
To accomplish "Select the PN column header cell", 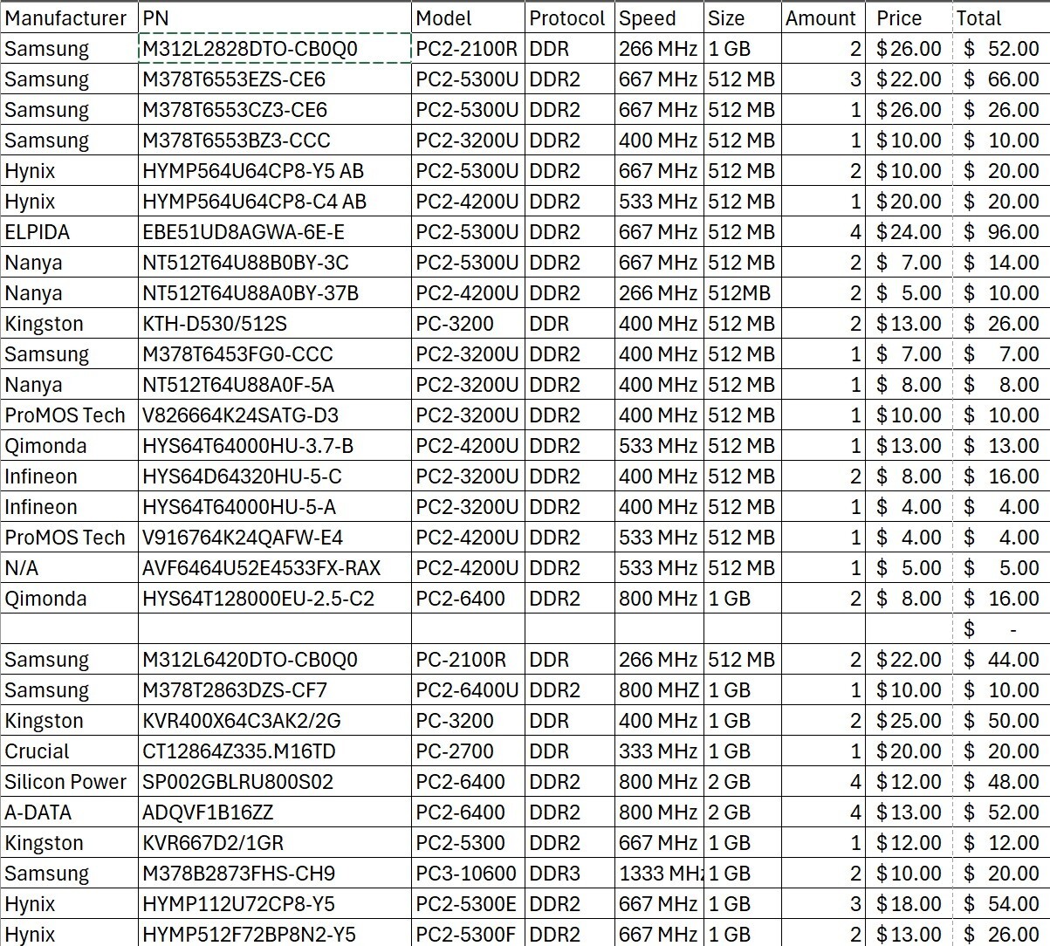I will 275,18.
